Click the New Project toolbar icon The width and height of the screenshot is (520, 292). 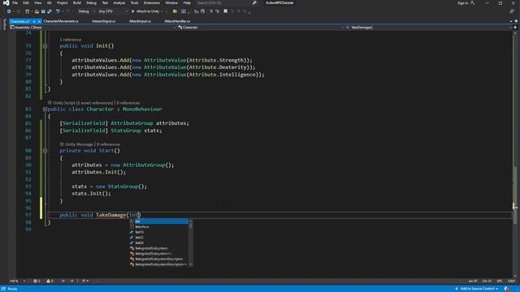click(x=28, y=11)
